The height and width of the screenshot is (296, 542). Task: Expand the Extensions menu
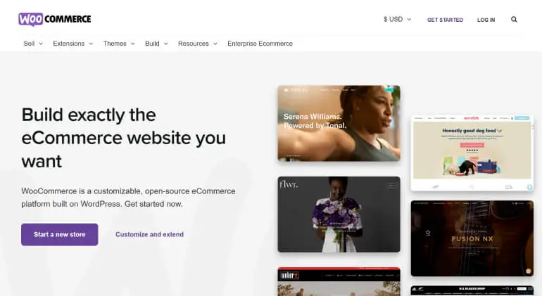(x=73, y=44)
